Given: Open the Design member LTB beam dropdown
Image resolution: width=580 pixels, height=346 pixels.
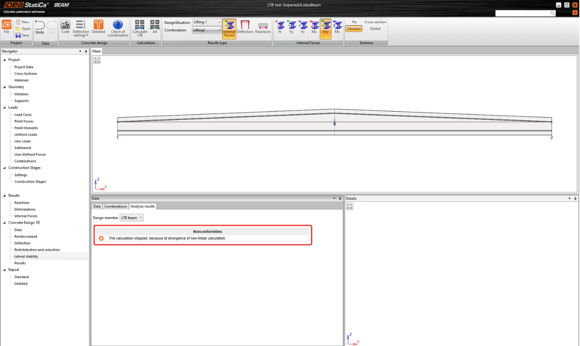Looking at the screenshot, I should pyautogui.click(x=132, y=218).
